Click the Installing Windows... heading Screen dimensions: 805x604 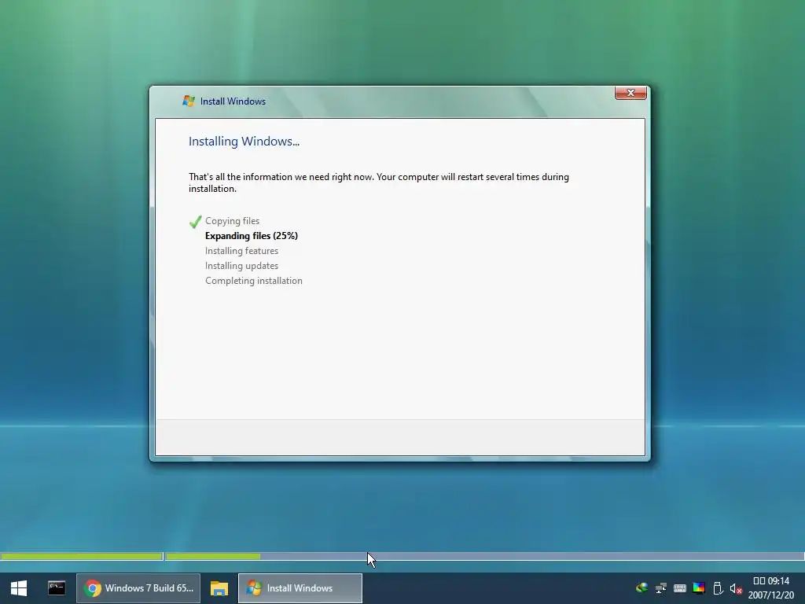click(244, 142)
